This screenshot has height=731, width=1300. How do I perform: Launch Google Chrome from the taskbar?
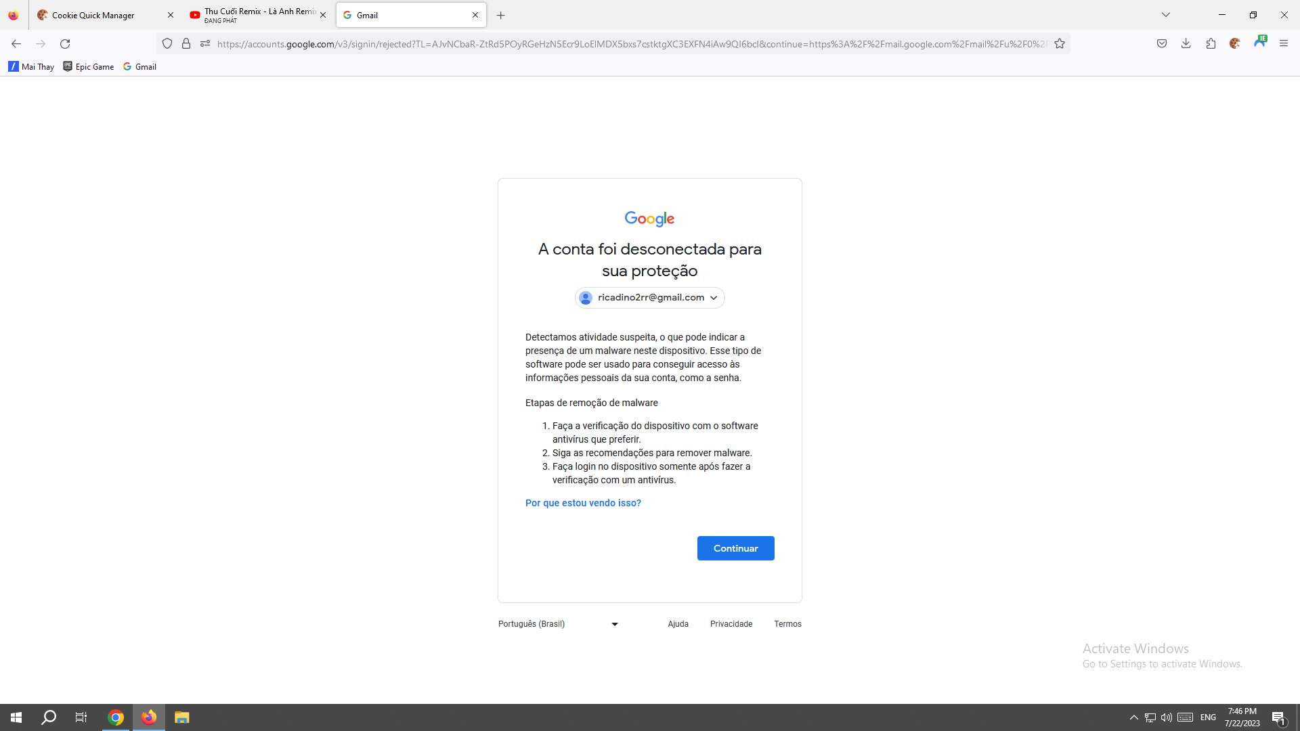point(116,717)
